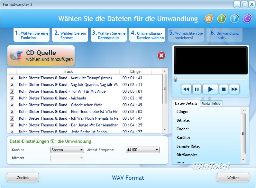
Task: Rewind with the fast-backward button
Action: point(186,89)
